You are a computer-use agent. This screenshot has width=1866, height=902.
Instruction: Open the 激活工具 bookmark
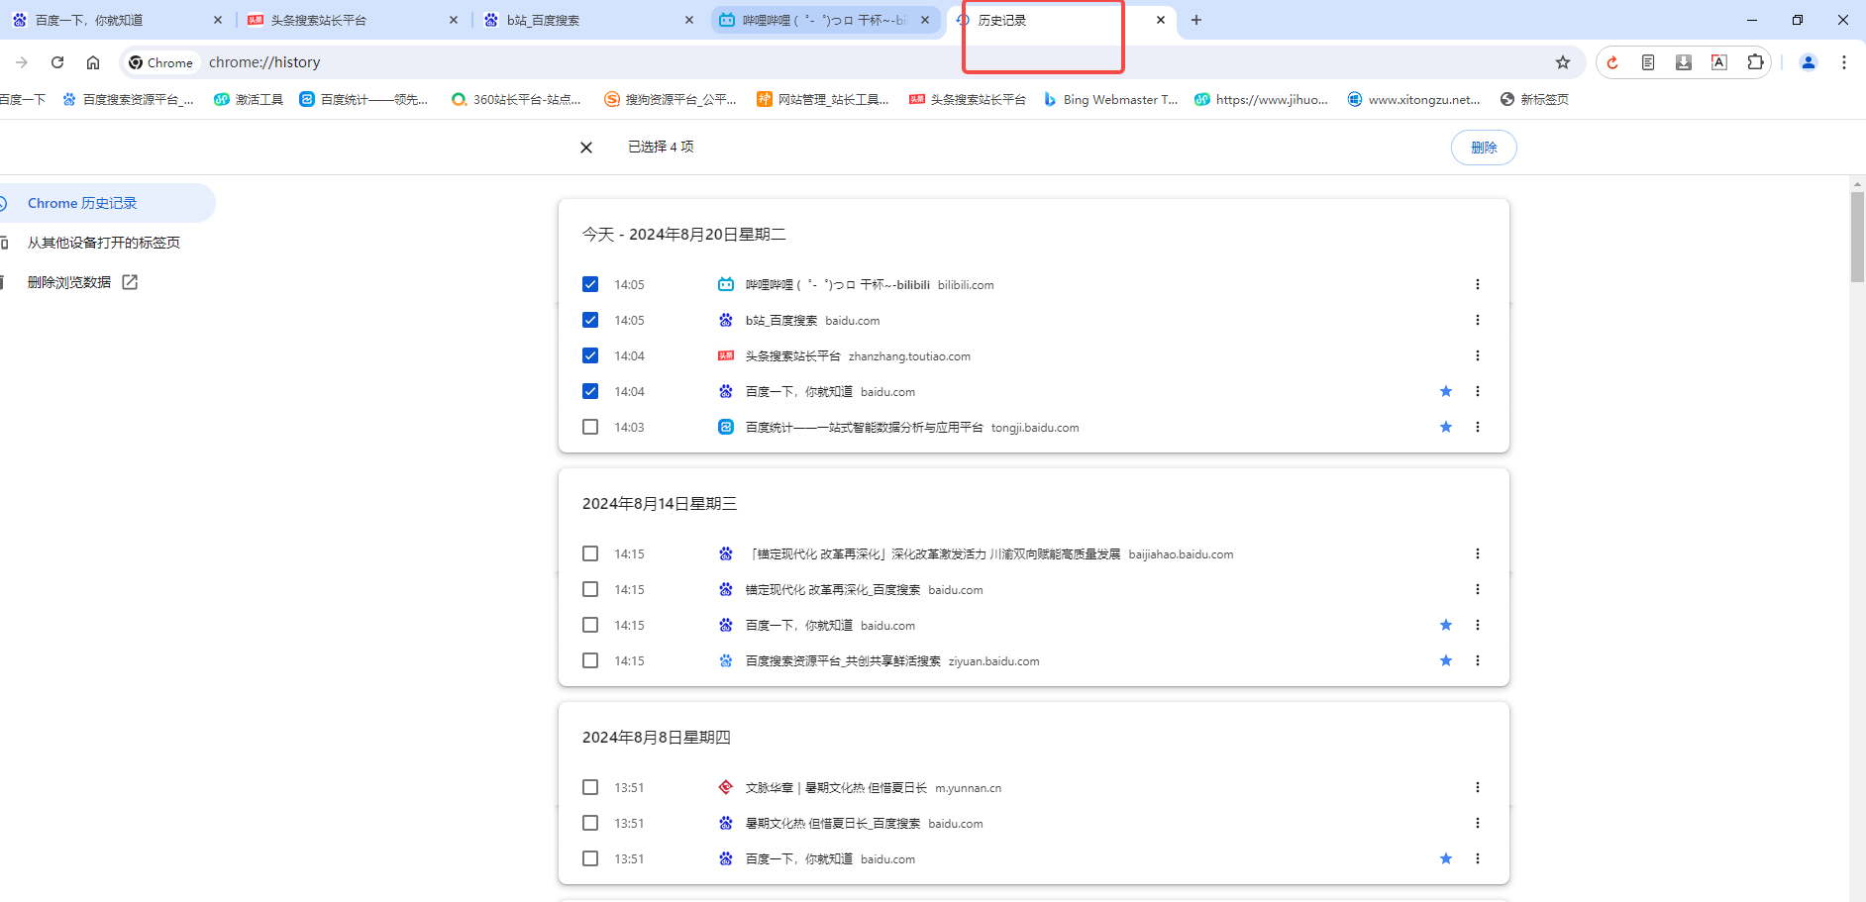[x=249, y=99]
